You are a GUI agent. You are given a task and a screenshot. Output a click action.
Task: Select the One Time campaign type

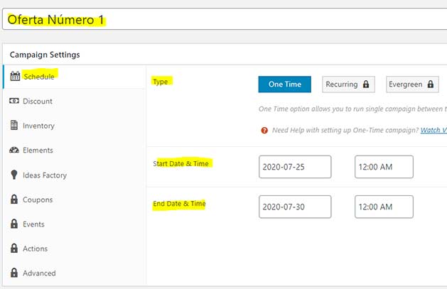[284, 84]
